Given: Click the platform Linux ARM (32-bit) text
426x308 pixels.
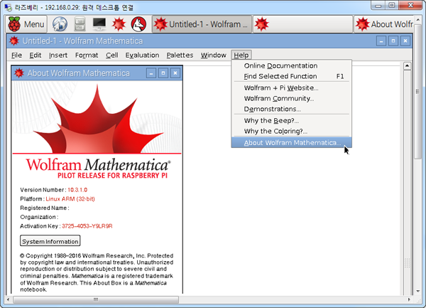Looking at the screenshot, I should pyautogui.click(x=70, y=199).
